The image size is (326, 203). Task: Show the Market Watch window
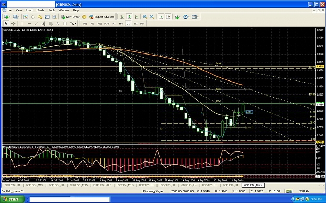pos(26,17)
